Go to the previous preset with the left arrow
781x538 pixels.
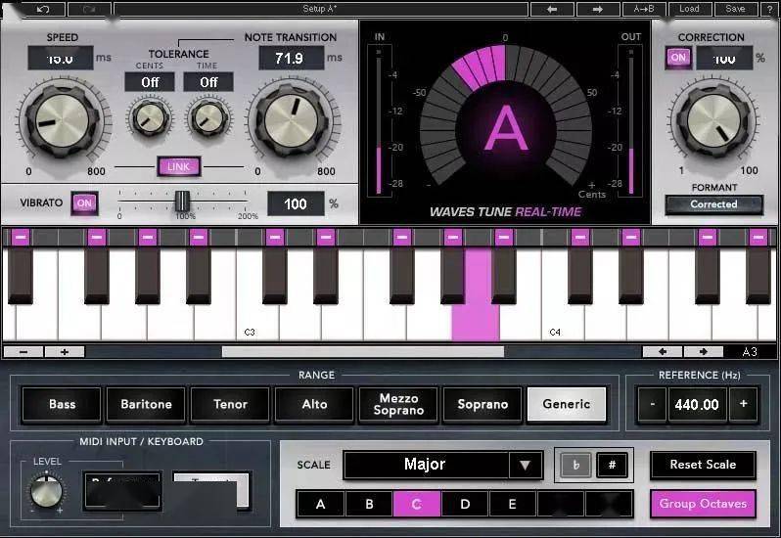[x=552, y=9]
